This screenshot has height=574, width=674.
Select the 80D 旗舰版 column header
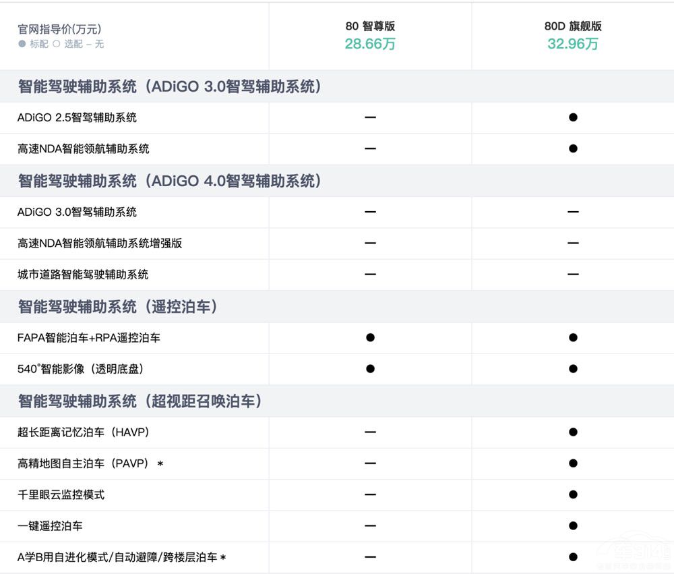coord(573,26)
